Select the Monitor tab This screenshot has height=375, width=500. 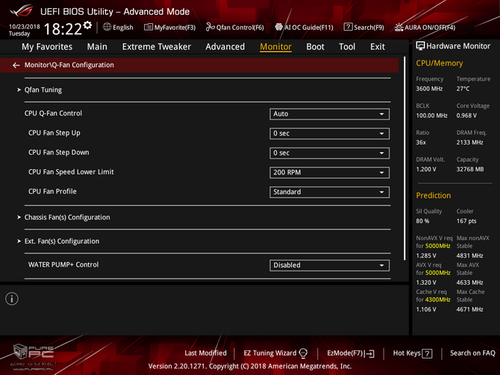(275, 47)
